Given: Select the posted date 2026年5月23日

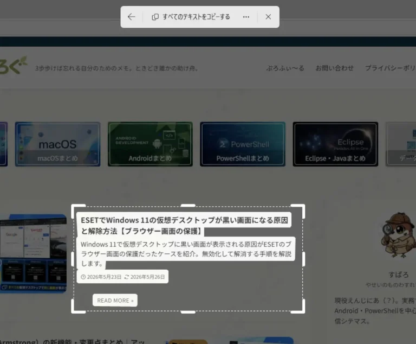Looking at the screenshot, I should coord(104,277).
